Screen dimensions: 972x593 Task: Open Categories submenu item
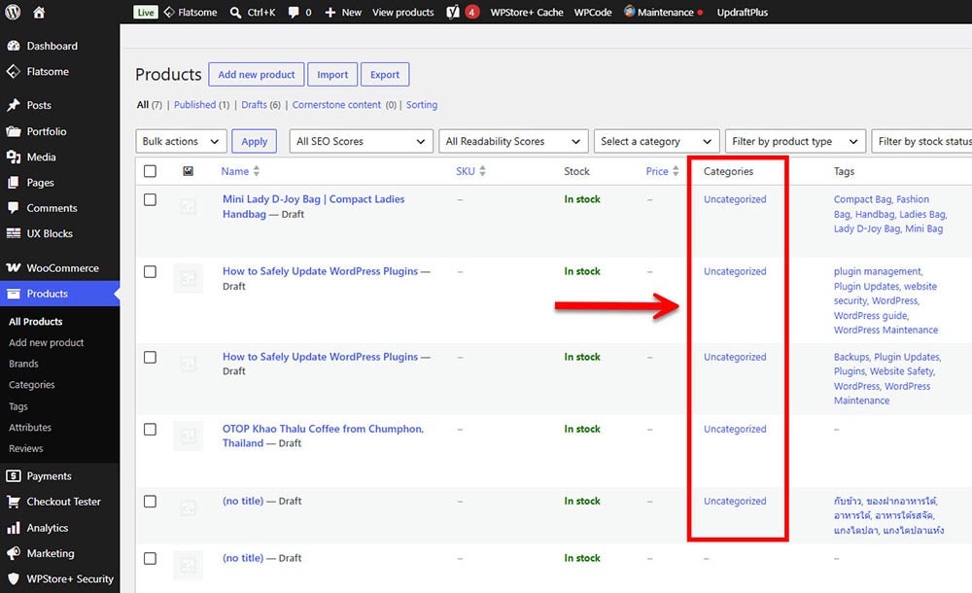click(32, 385)
